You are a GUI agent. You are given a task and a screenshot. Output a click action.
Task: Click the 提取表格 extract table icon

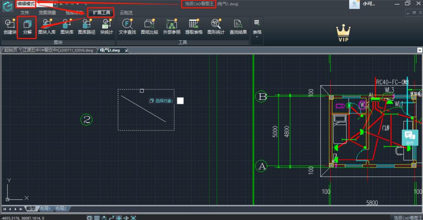[x=194, y=26]
